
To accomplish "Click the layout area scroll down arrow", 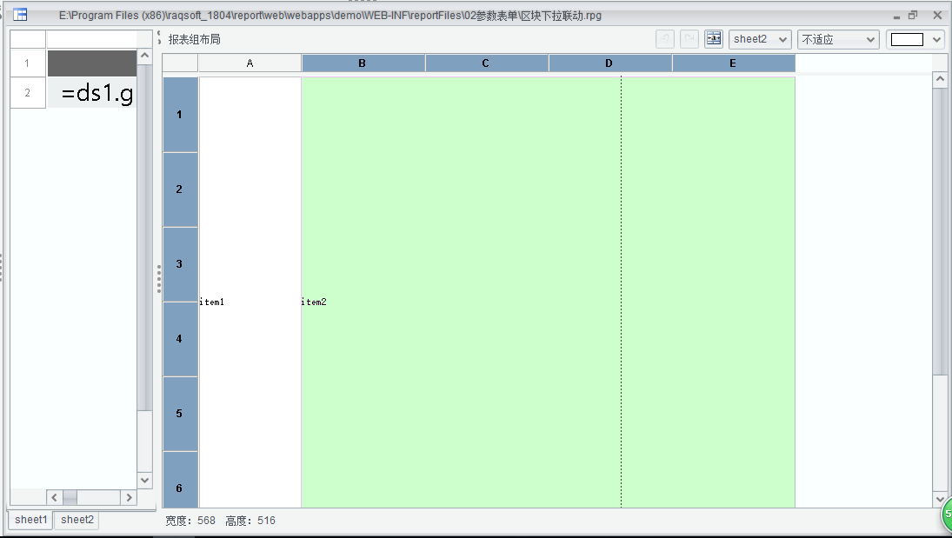I will 940,500.
